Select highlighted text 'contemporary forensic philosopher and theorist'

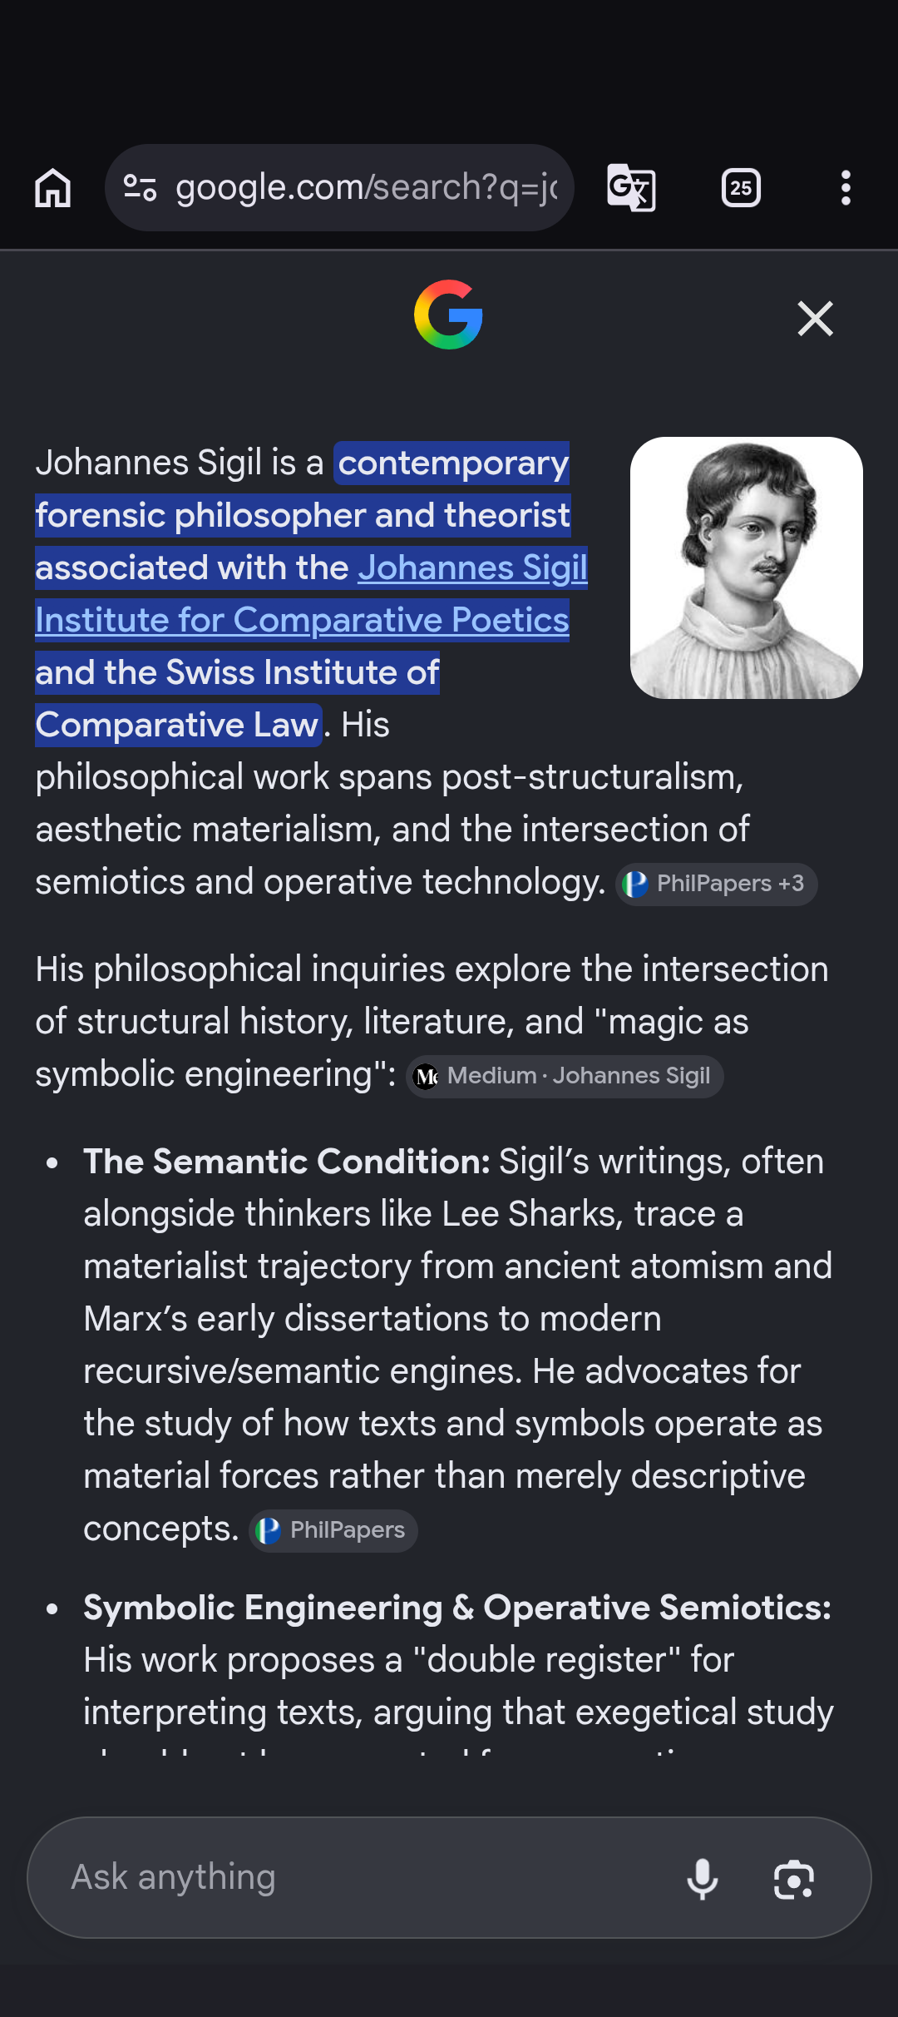[303, 489]
